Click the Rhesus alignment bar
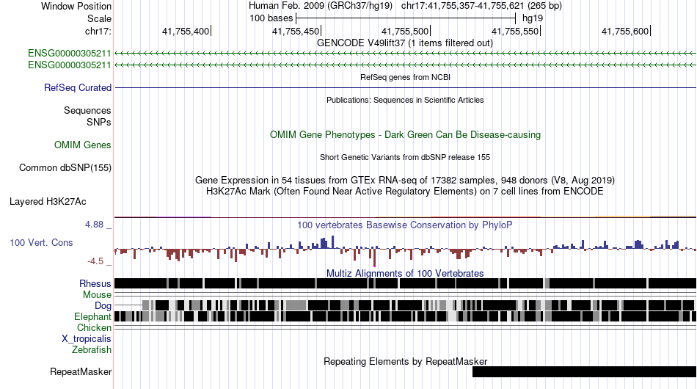Image resolution: width=697 pixels, height=389 pixels. pyautogui.click(x=406, y=283)
